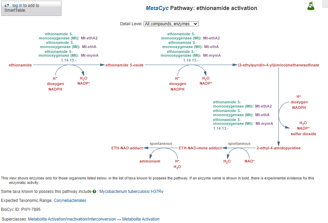Open the MetaCyc title link
The height and width of the screenshot is (223, 328).
157,8
